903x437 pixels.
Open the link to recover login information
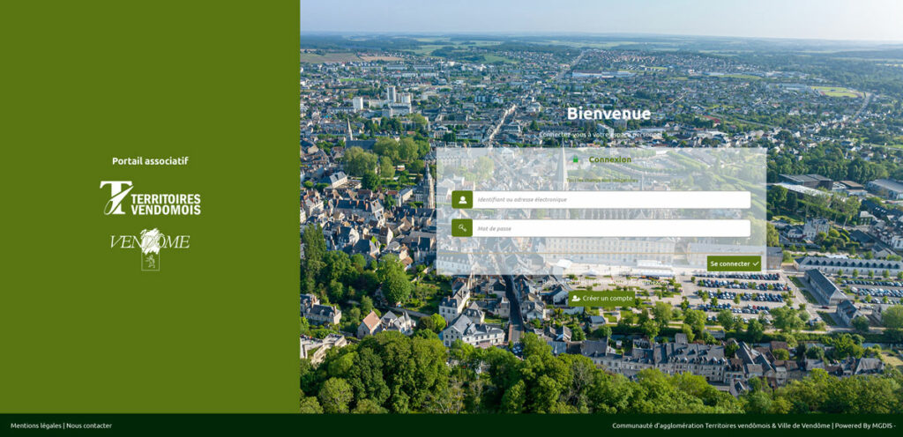tap(601, 282)
